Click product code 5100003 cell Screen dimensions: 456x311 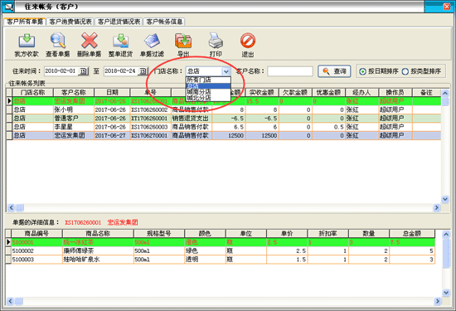pos(36,260)
